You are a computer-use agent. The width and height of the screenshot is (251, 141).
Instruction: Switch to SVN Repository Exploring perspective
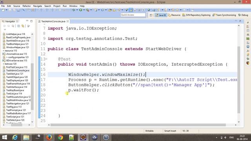pyautogui.click(x=196, y=15)
